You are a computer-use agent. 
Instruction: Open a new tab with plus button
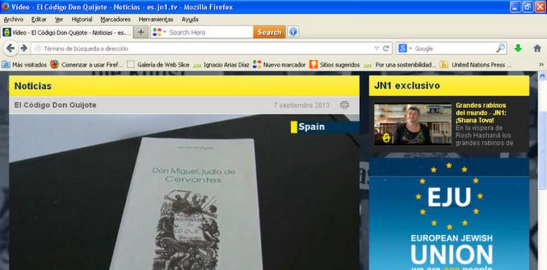(141, 32)
